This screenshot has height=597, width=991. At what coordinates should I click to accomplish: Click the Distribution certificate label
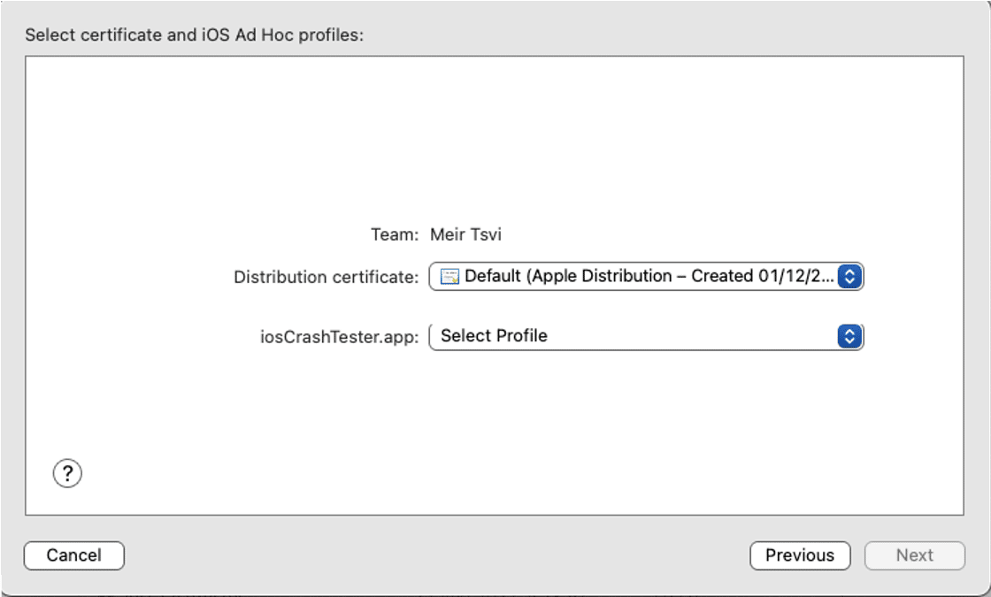[x=326, y=277]
